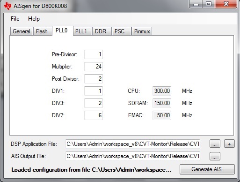Viewport: 240px width, 182px height.
Task: Browse for DSP Application File
Action: pos(215,144)
